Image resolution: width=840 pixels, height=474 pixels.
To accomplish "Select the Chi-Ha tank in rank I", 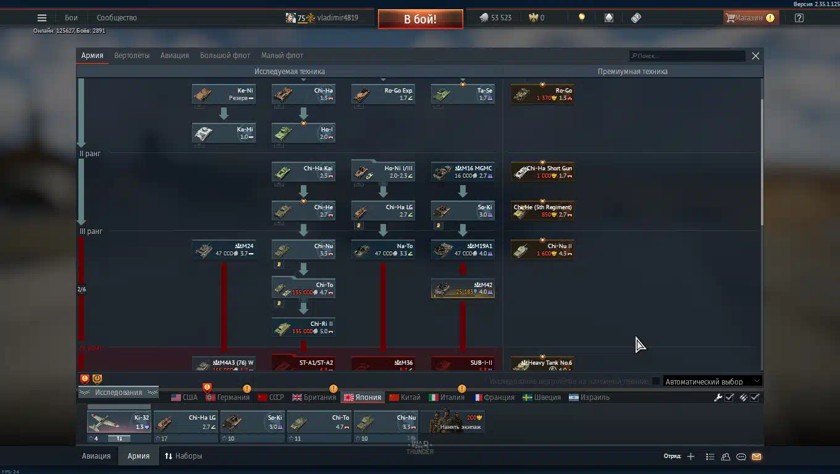I will click(303, 94).
